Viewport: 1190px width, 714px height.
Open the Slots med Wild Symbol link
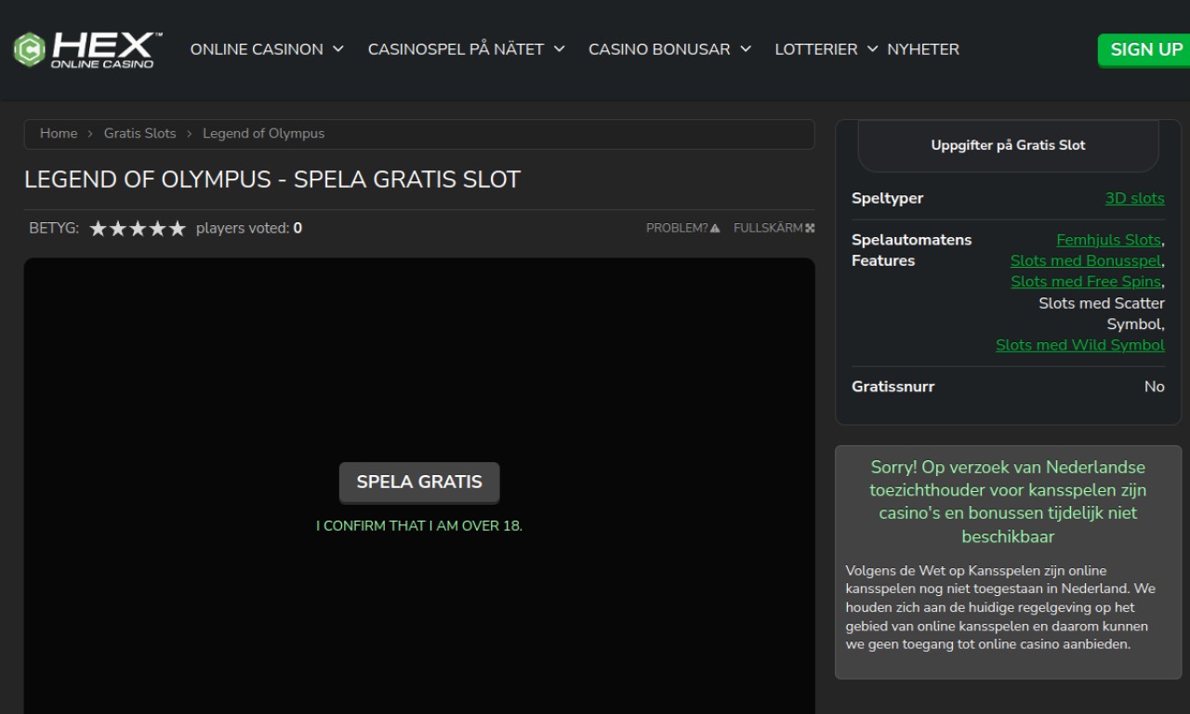1079,345
